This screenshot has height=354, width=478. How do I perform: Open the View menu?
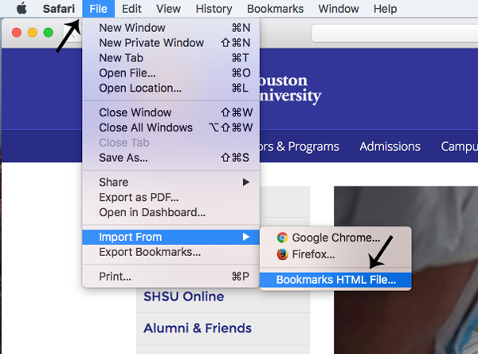[168, 9]
